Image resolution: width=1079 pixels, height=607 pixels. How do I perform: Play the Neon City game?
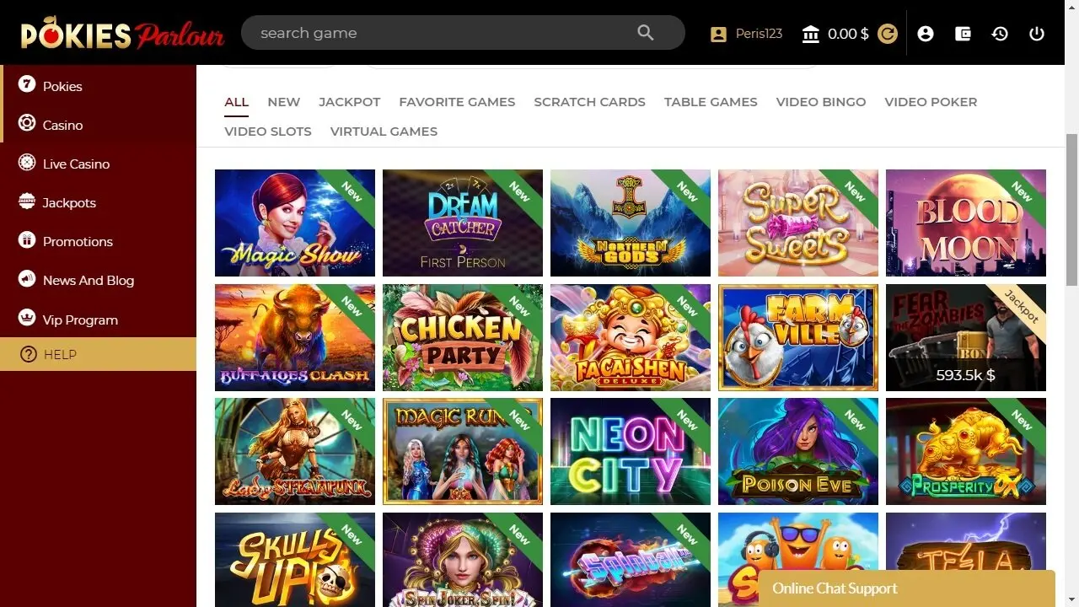pyautogui.click(x=631, y=451)
